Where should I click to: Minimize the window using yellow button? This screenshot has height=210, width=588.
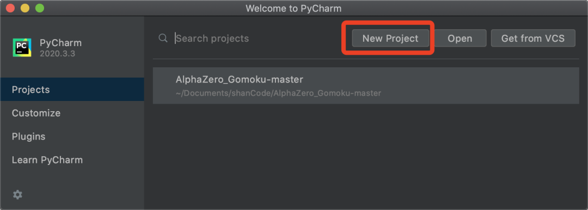24,8
